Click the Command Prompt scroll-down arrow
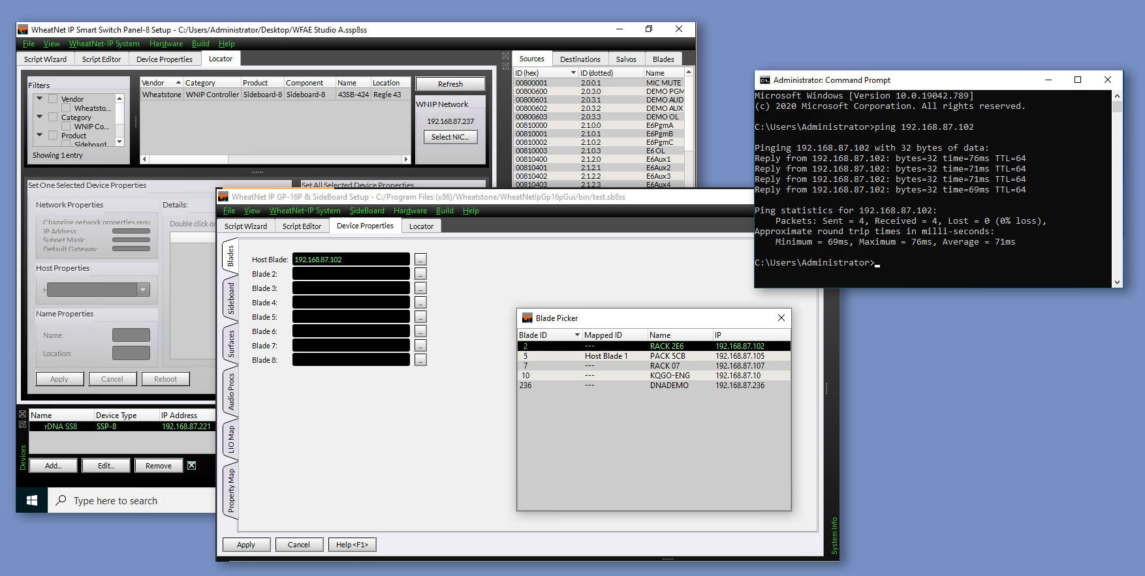Viewport: 1145px width, 576px height. click(x=1117, y=282)
